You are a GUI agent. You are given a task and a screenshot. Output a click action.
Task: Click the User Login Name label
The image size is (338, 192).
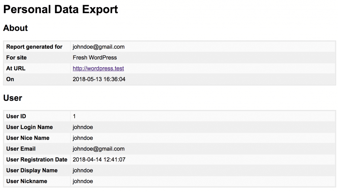pyautogui.click(x=29, y=127)
